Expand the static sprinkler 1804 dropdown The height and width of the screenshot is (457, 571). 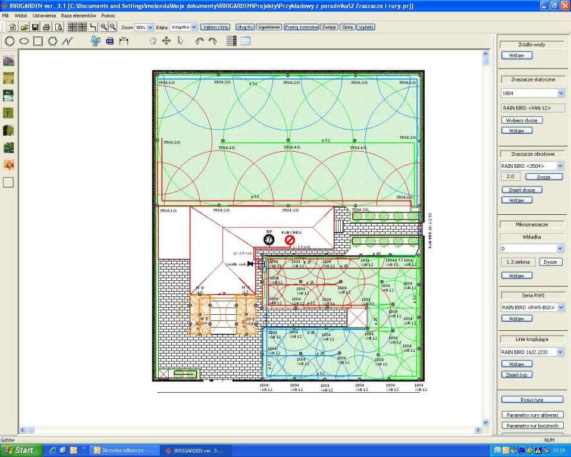click(560, 93)
